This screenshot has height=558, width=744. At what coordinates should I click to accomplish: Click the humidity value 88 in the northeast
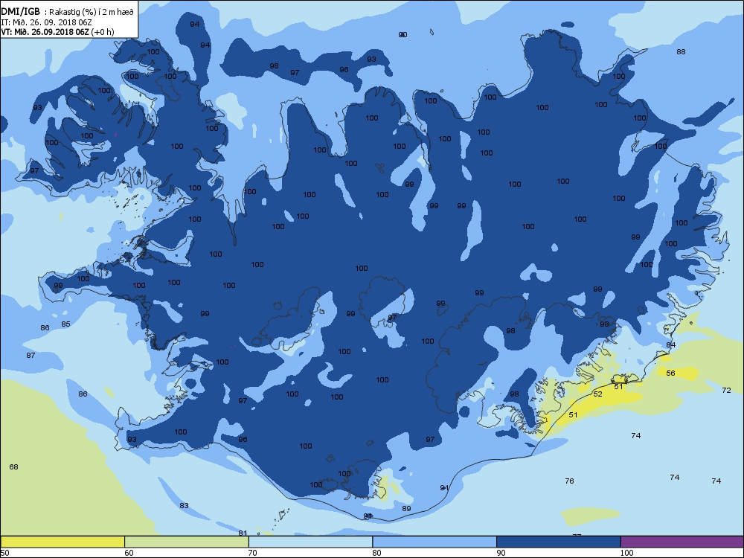tap(681, 51)
